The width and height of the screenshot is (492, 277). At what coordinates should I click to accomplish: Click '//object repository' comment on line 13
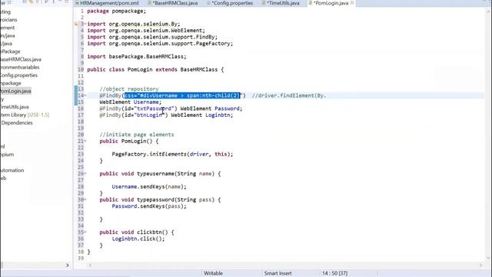[129, 89]
